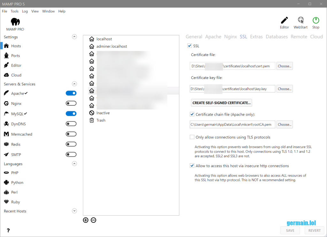
Task: Open WebStart from the toolbar
Action: pos(300,21)
